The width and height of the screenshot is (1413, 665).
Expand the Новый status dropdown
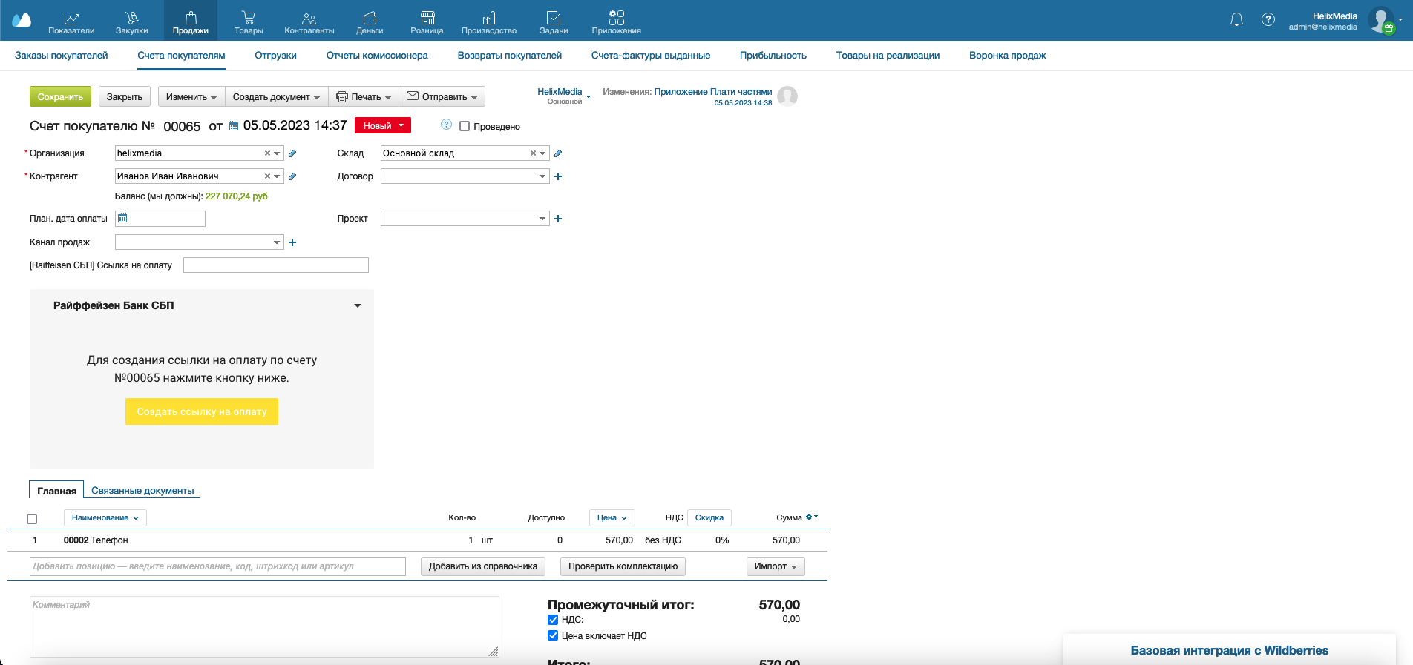click(x=383, y=125)
